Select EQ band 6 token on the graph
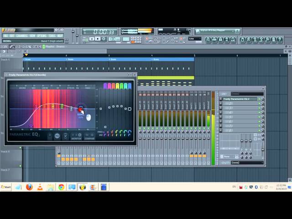 click(71, 109)
